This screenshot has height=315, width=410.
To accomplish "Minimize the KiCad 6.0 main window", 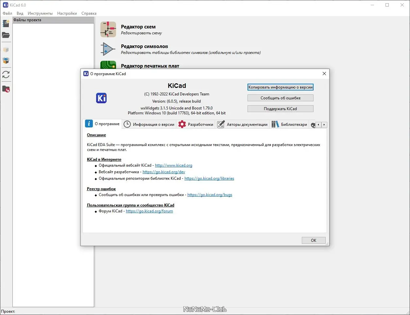I will coord(372,5).
